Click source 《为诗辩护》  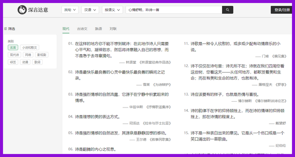pyautogui.click(x=162, y=84)
